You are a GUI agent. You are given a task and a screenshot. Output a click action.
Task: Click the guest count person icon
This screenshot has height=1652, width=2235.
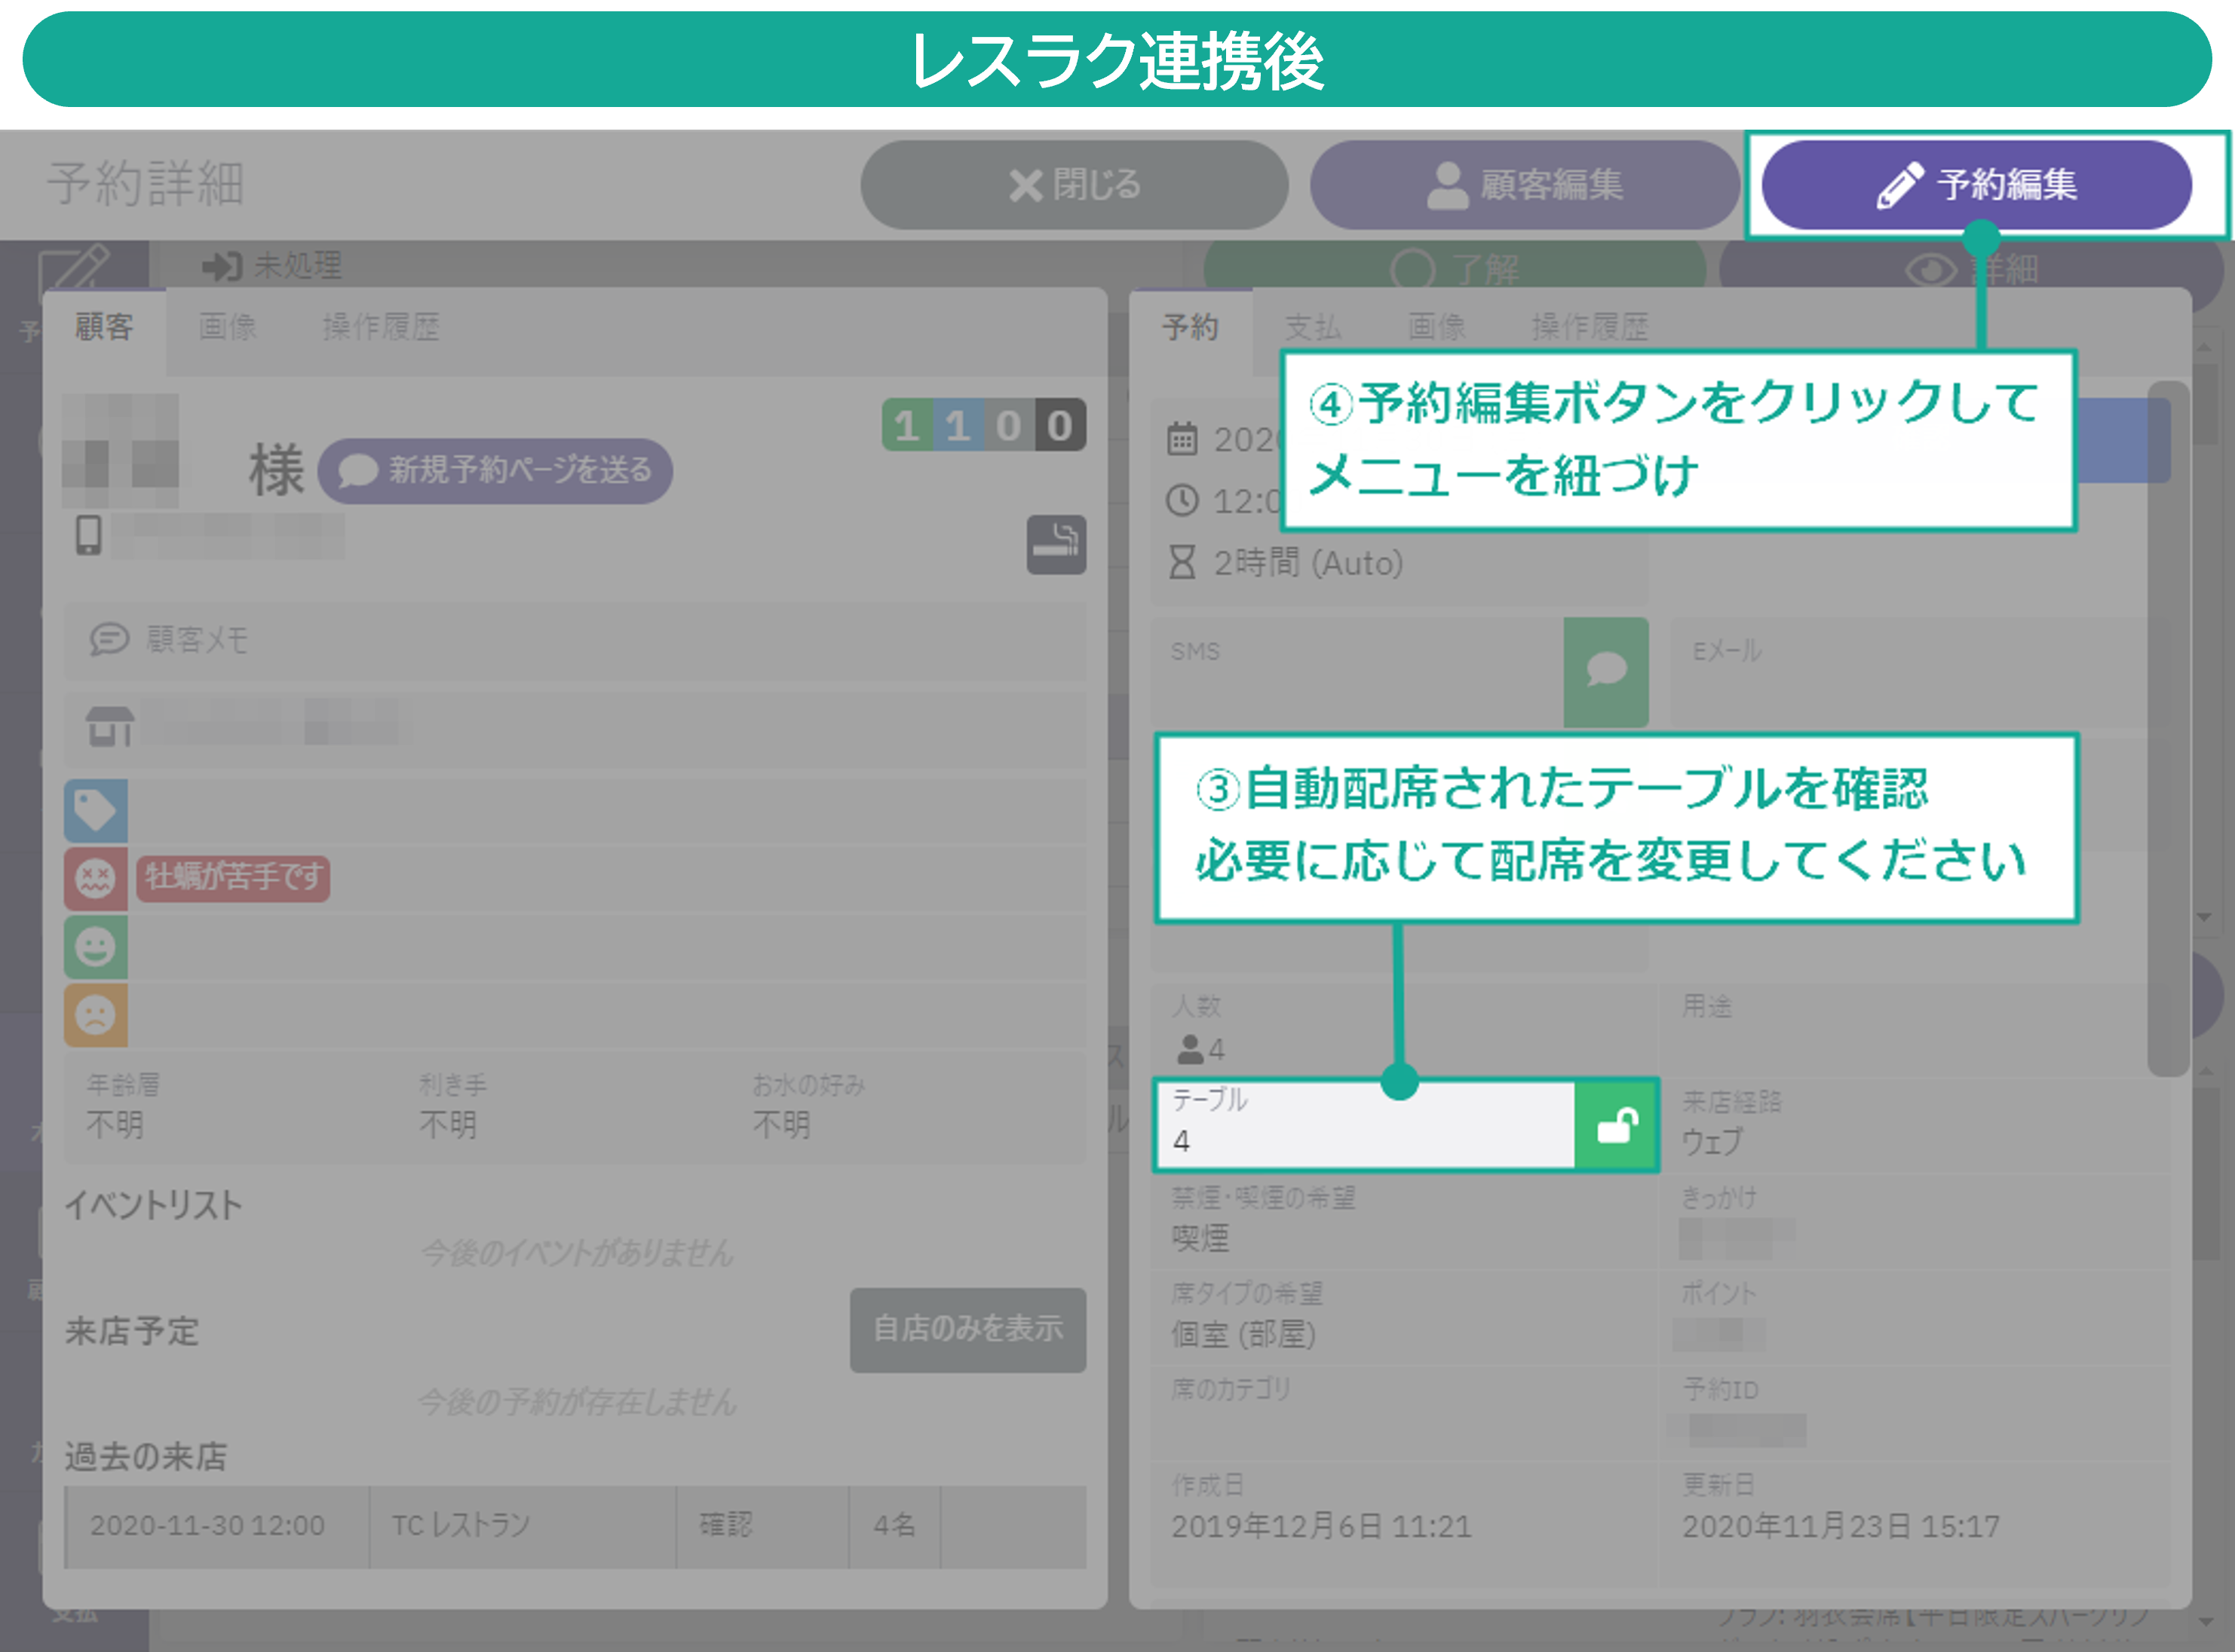click(x=1190, y=1049)
